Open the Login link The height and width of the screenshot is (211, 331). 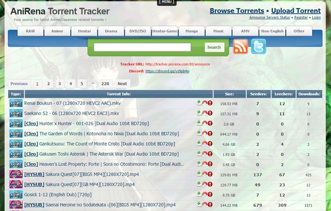click(x=316, y=18)
